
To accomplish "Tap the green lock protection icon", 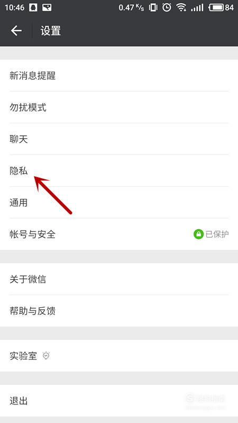I will [x=198, y=234].
